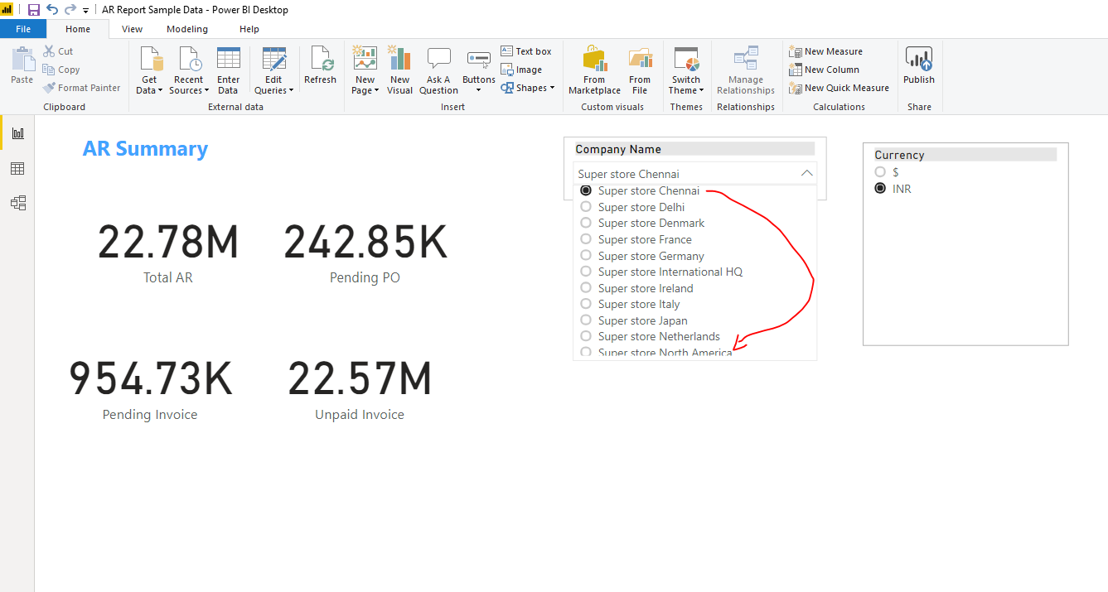Select Super store International HQ radio option
1108x592 pixels.
[586, 272]
